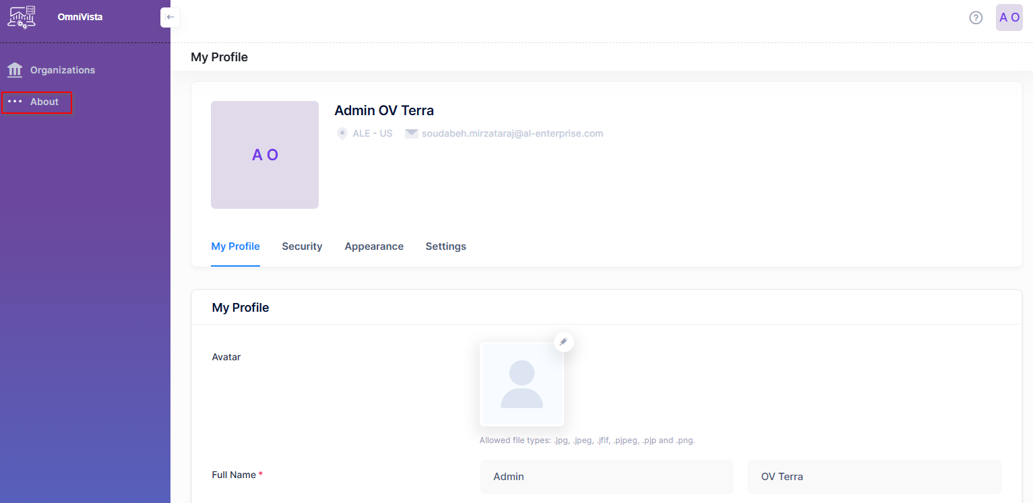Click the pencil edit avatar icon
1033x503 pixels.
tap(563, 342)
